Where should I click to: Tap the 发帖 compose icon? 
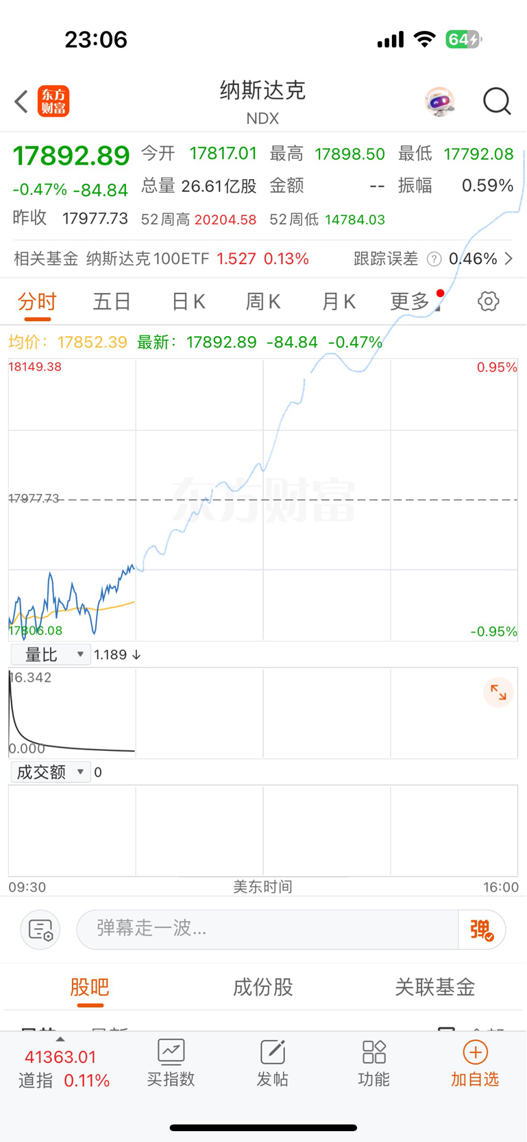click(272, 1051)
